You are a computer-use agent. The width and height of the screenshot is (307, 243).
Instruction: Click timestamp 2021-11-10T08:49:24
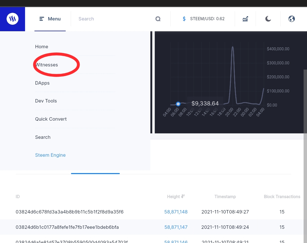point(225,227)
